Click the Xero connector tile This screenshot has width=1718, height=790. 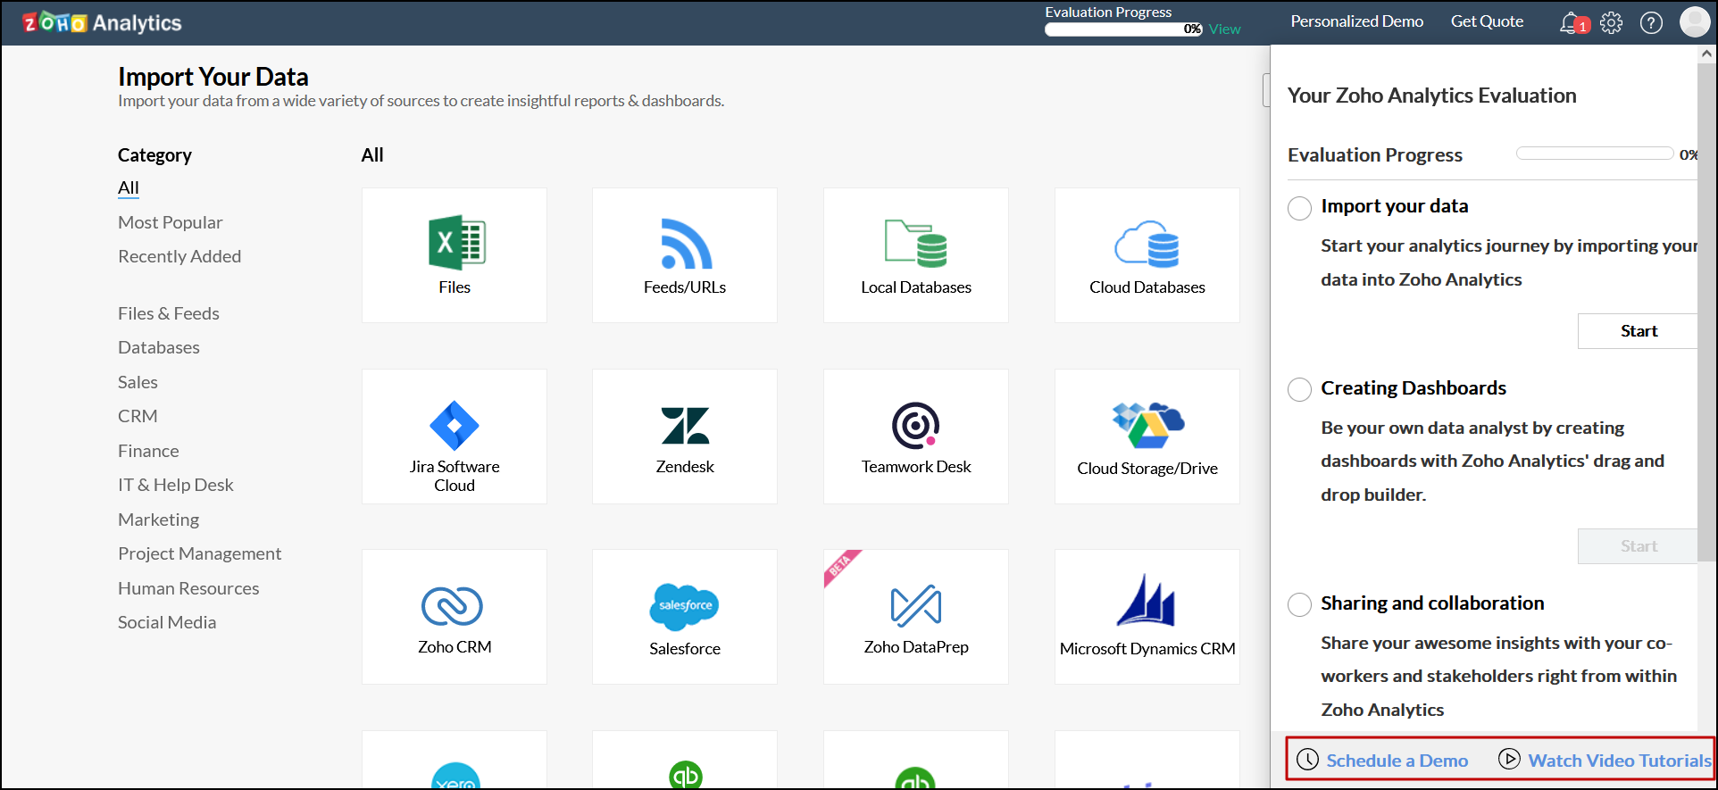tap(455, 760)
